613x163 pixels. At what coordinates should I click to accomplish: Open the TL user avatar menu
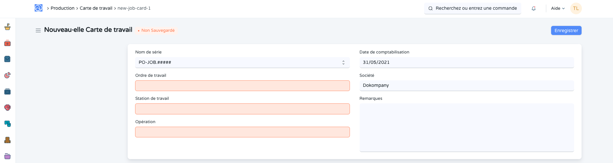576,8
